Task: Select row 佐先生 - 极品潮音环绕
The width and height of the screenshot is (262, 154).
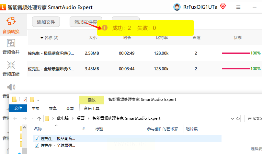Action: pyautogui.click(x=145, y=53)
